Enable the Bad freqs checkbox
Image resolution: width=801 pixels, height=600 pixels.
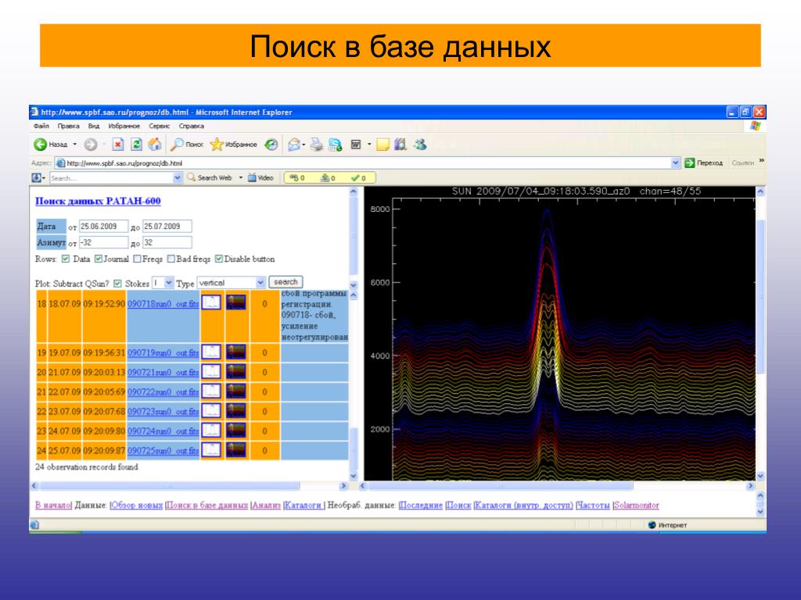click(x=171, y=259)
